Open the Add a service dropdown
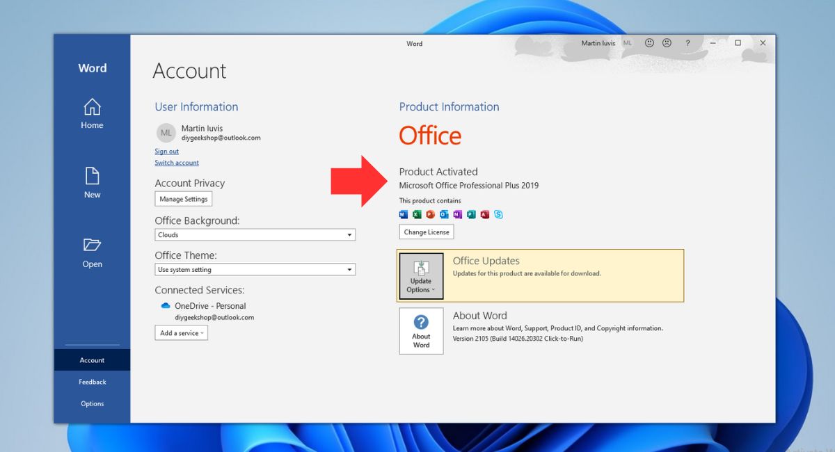This screenshot has width=835, height=452. (x=181, y=333)
